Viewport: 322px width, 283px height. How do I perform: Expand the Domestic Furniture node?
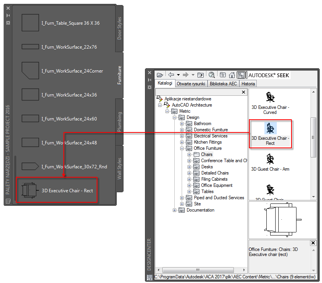[x=182, y=130]
